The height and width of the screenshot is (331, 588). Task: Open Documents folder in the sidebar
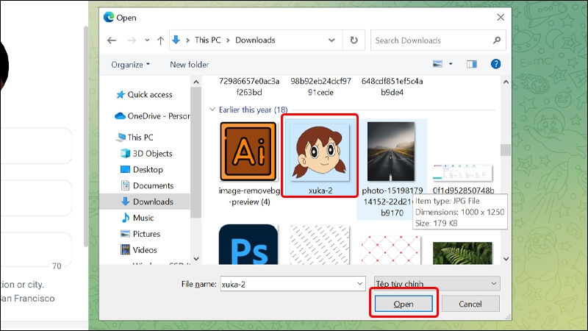click(147, 186)
